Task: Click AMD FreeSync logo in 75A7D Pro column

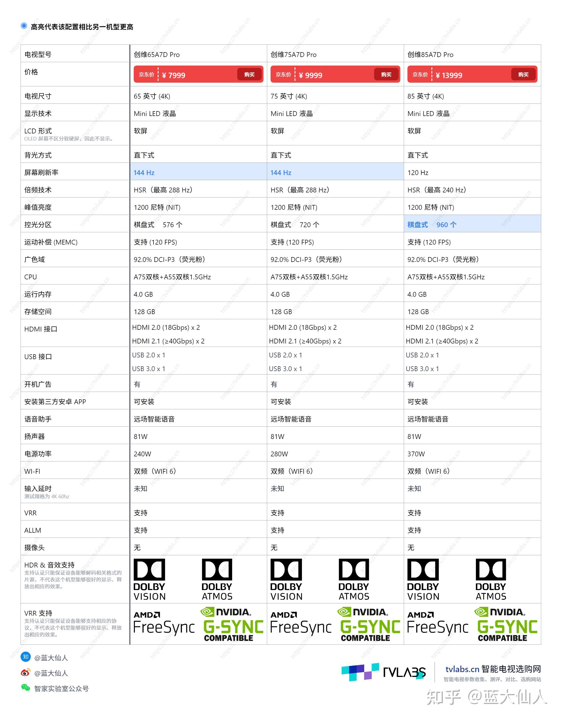Action: (x=301, y=624)
